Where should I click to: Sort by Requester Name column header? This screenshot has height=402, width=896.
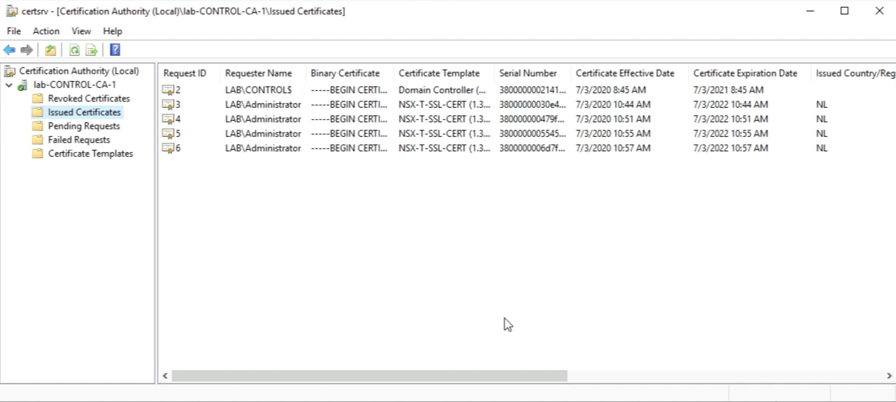[x=258, y=73]
